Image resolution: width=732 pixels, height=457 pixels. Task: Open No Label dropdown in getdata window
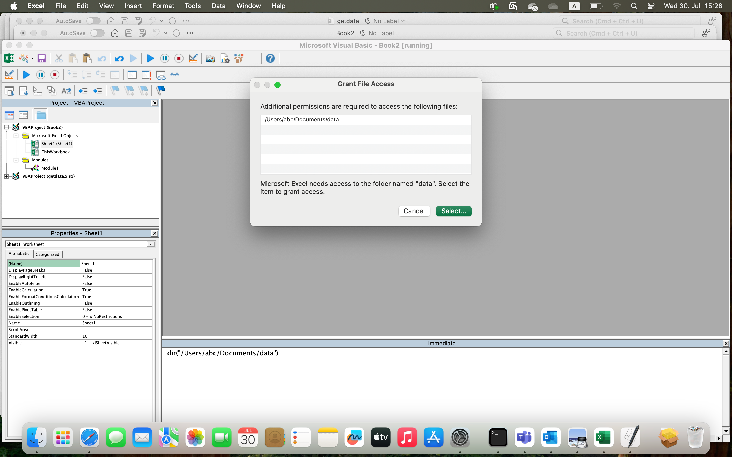[x=403, y=21]
